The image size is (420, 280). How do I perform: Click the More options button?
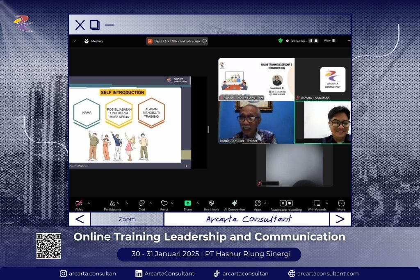point(341,203)
